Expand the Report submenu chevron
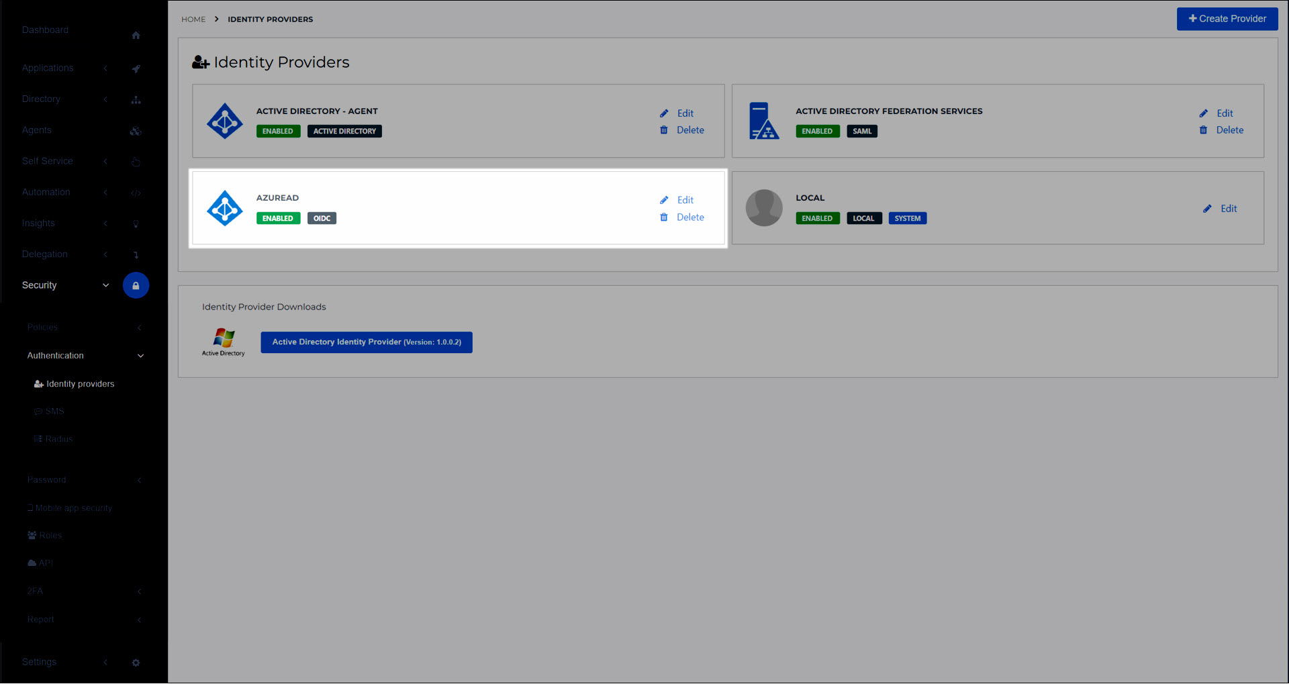Screen dimensions: 1289x684 [140, 620]
